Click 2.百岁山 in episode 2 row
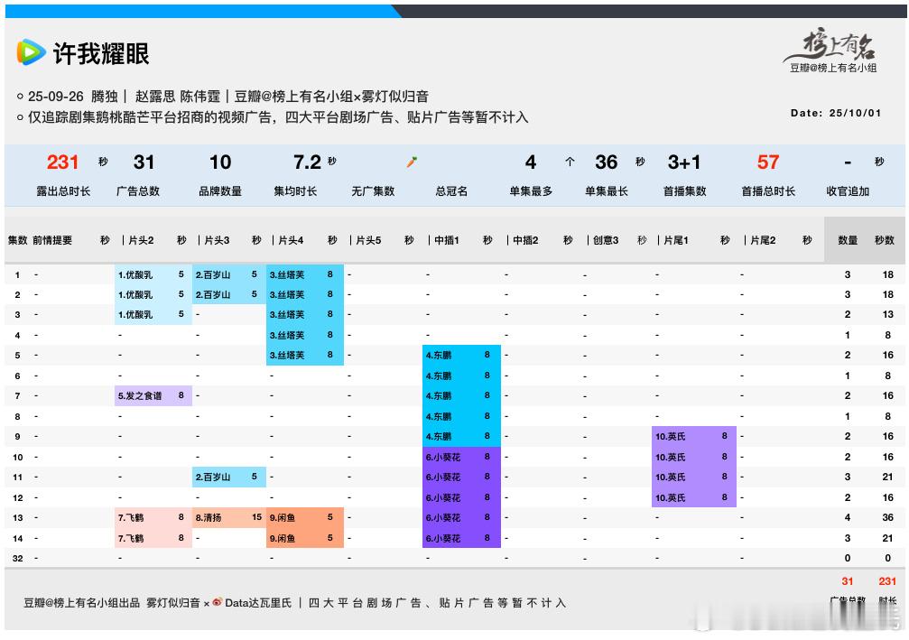This screenshot has width=909, height=640. point(213,294)
